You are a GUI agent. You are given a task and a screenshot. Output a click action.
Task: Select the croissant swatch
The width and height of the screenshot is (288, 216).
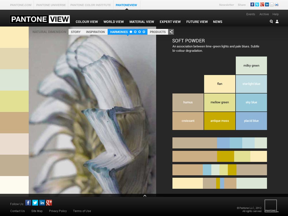click(188, 121)
